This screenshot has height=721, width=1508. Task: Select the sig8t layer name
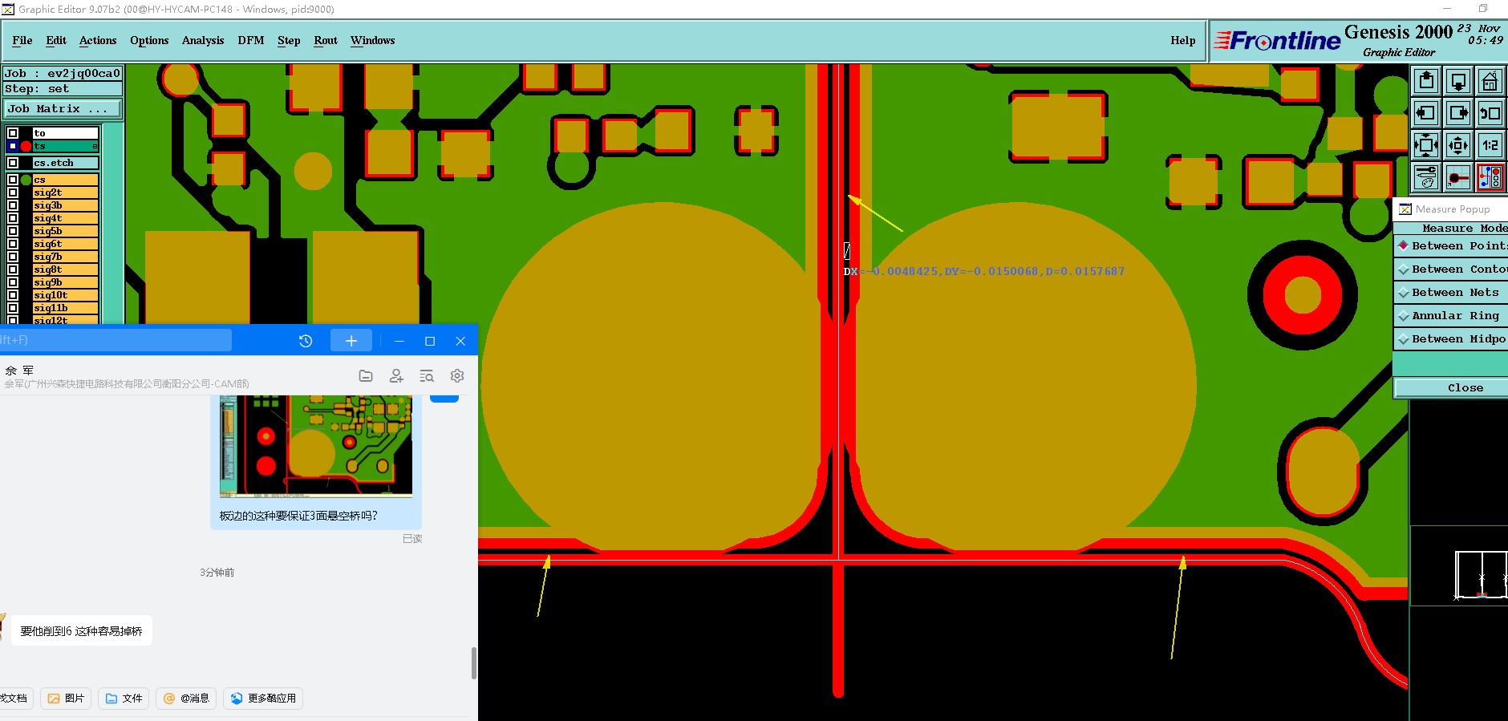pos(66,269)
